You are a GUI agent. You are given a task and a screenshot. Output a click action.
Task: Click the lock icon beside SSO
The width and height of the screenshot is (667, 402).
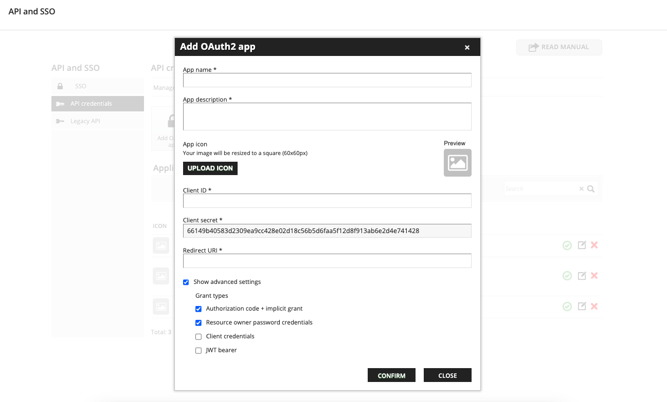tap(60, 86)
